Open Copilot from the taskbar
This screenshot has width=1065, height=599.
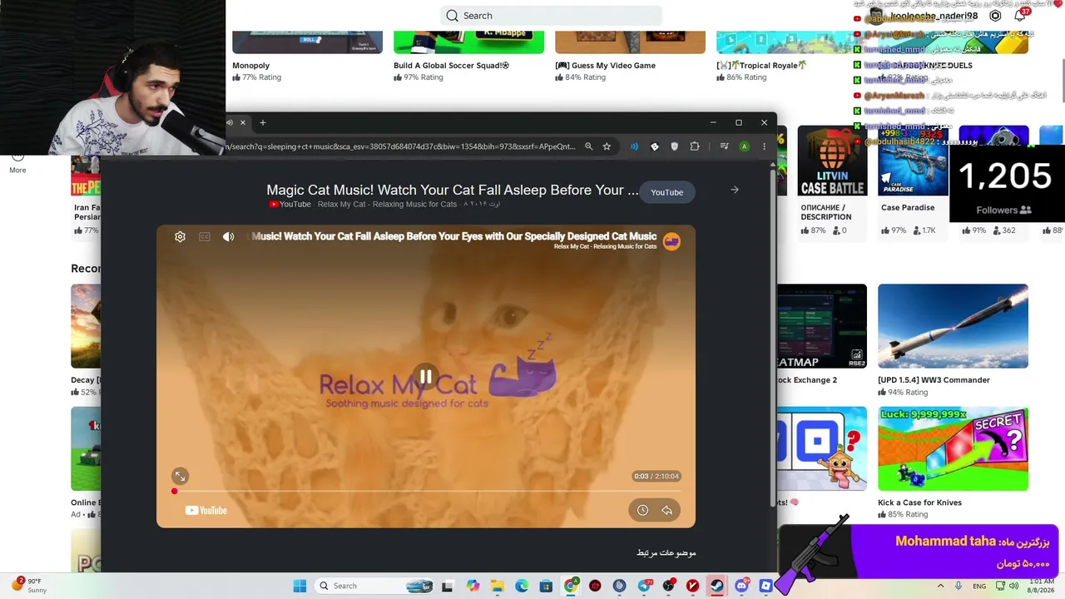point(473,586)
